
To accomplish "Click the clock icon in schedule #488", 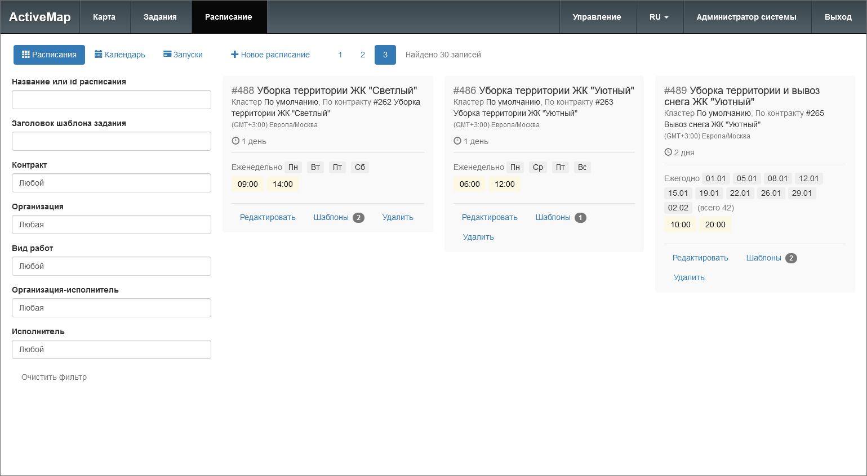I will (235, 141).
